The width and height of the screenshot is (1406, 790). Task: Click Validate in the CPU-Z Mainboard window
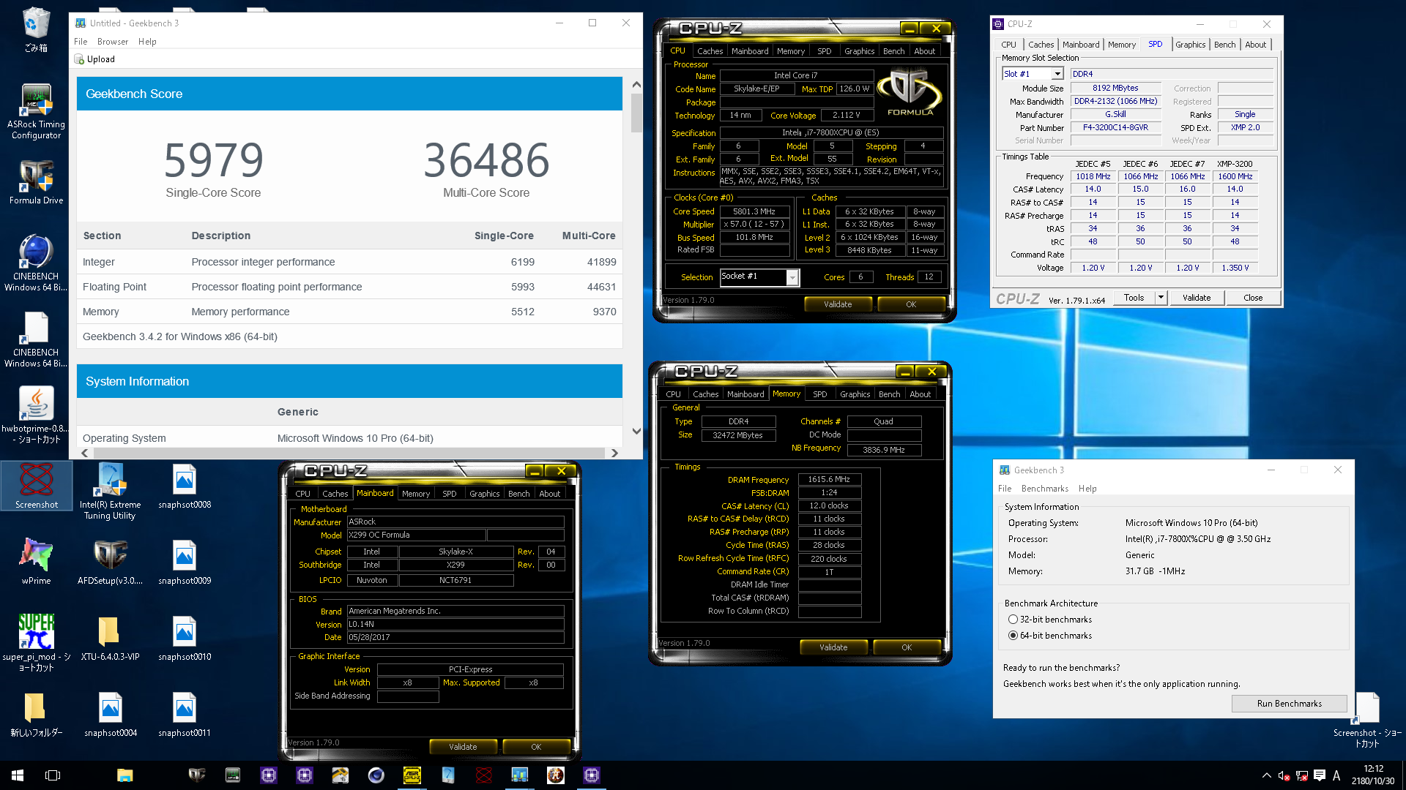pos(463,747)
